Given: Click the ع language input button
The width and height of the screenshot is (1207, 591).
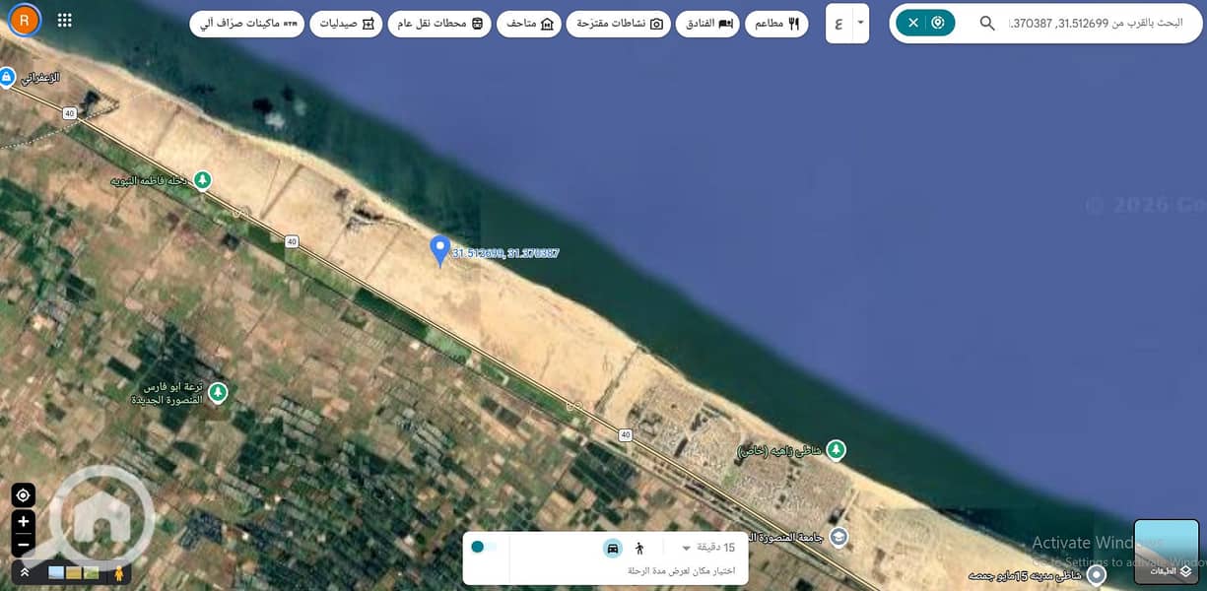Looking at the screenshot, I should (838, 23).
